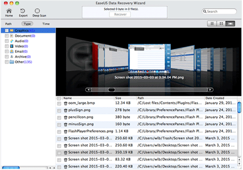Click the Recover button
This screenshot has width=243, height=170.
point(120,15)
